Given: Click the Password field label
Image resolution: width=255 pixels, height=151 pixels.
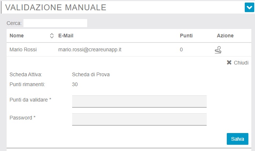Looking at the screenshot, I should tap(22, 118).
